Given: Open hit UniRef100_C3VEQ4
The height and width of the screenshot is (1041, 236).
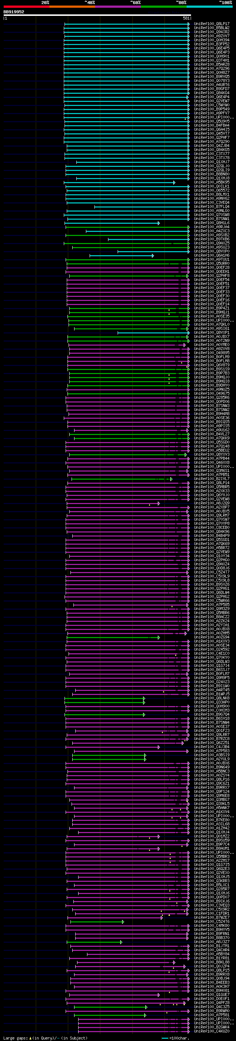Looking at the screenshot, I should 211,202.
